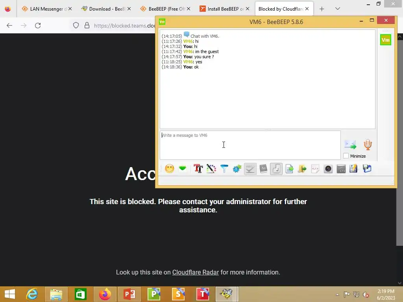Click the muted volume tray icon

pos(366,295)
